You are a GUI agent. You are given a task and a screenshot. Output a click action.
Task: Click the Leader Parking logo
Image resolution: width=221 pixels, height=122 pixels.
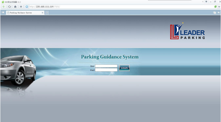(x=188, y=31)
